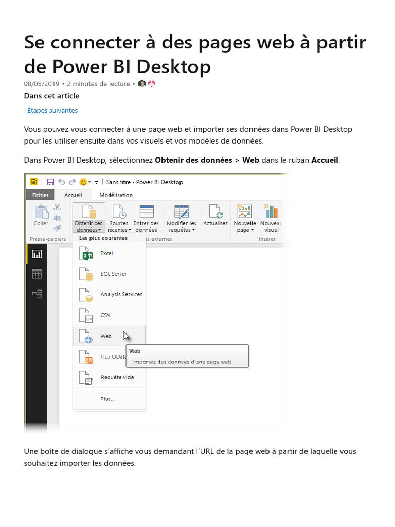
Task: Choose Flux OData from the menu
Action: (x=110, y=357)
